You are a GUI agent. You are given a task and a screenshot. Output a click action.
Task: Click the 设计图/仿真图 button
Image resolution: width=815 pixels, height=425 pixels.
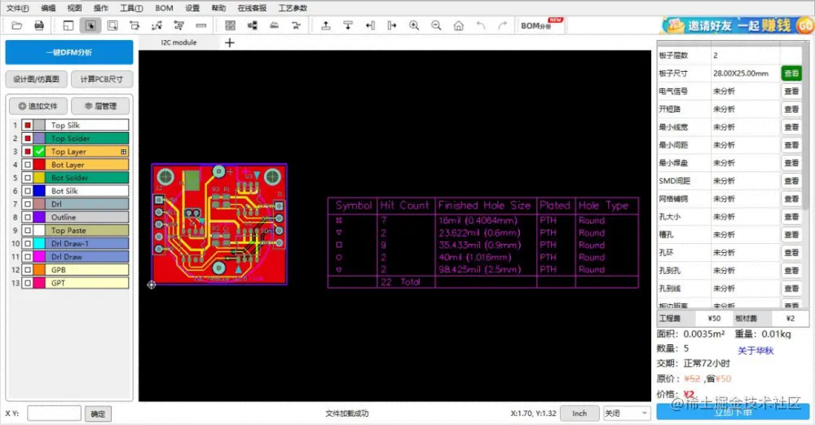pyautogui.click(x=37, y=79)
